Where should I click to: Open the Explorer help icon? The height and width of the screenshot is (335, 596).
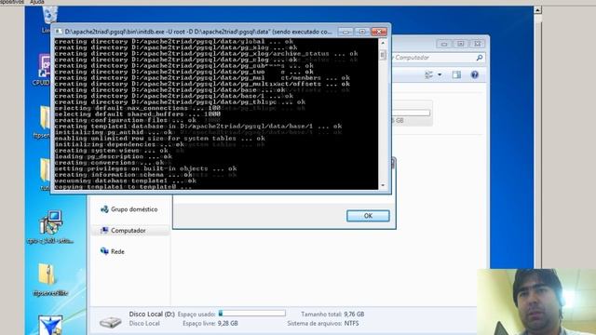(475, 74)
